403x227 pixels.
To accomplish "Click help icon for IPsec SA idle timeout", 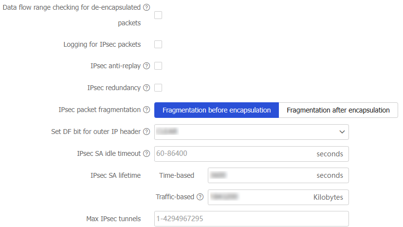I will click(x=147, y=153).
